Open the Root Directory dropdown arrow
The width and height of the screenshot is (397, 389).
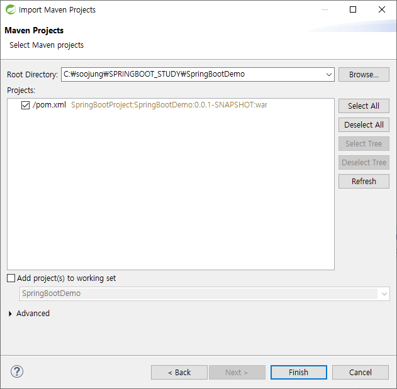(x=328, y=75)
